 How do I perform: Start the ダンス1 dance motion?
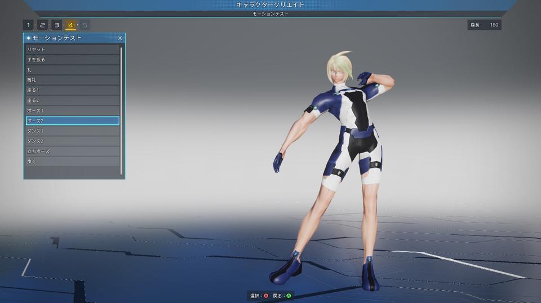72,131
